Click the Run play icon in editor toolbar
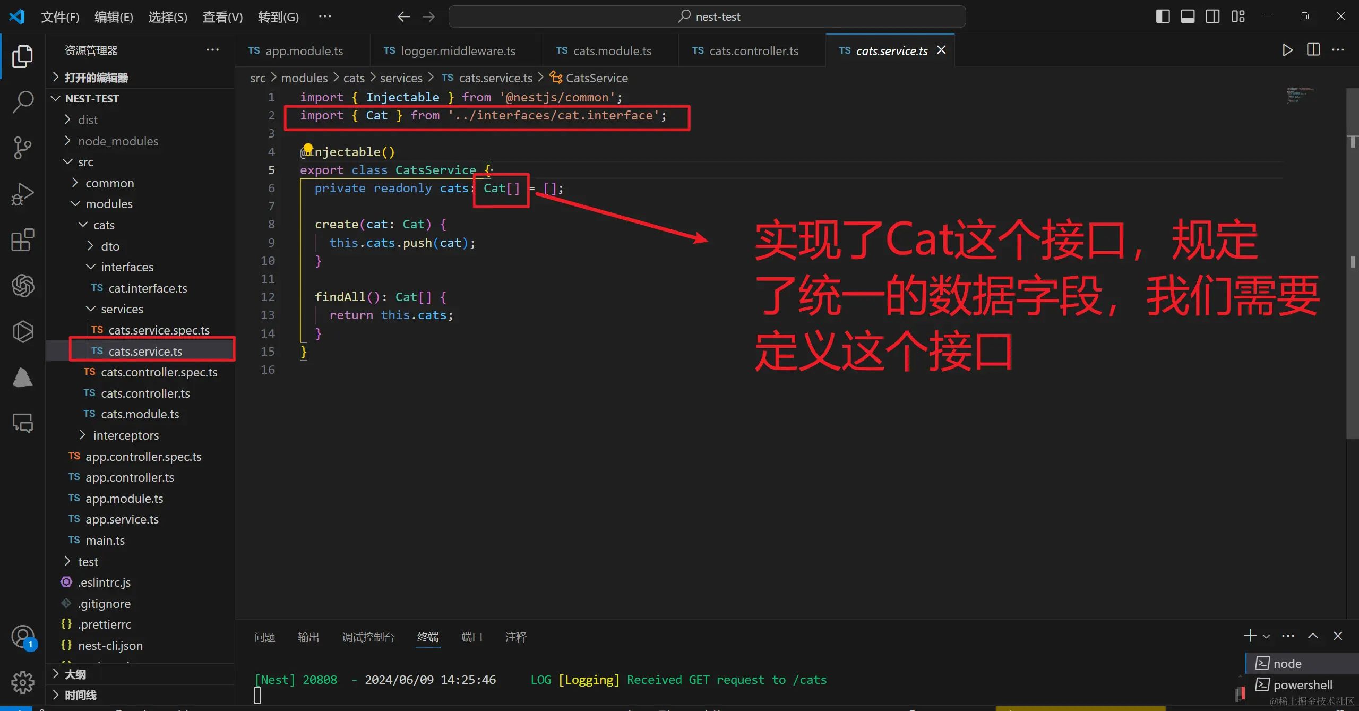1359x711 pixels. 1287,50
